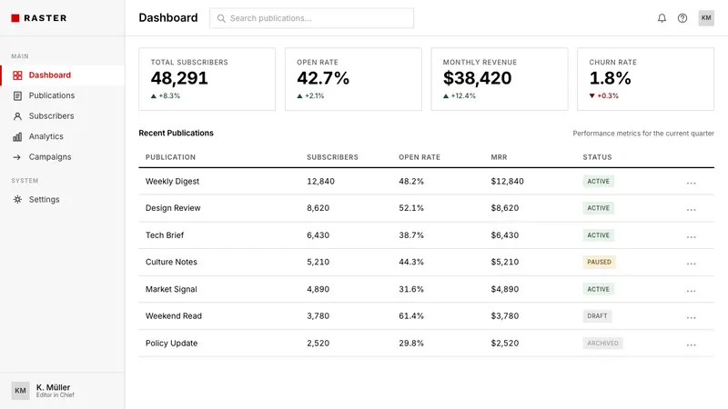Click the Tech Brief publication name
728x409 pixels.
[165, 235]
